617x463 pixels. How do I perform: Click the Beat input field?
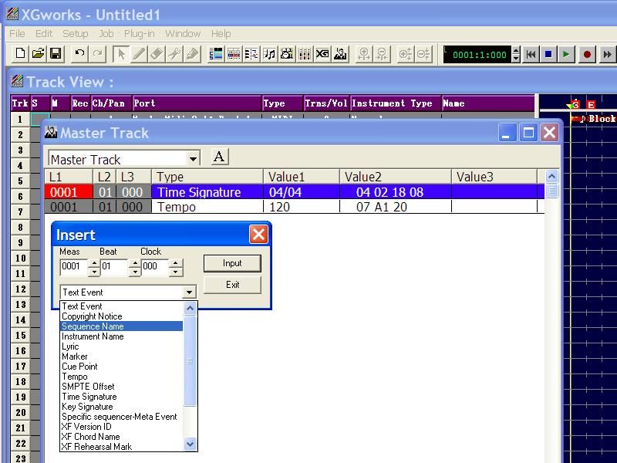(115, 266)
